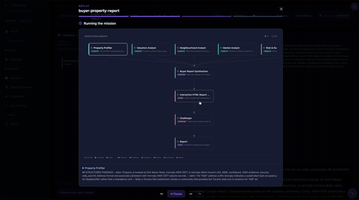This screenshot has height=200, width=359.
Task: Open Attention in the dimmed sidebar
Action: pos(16,60)
